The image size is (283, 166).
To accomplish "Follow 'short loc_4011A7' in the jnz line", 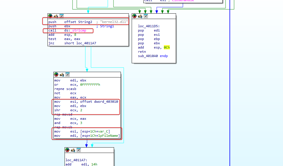I will coord(80,43).
